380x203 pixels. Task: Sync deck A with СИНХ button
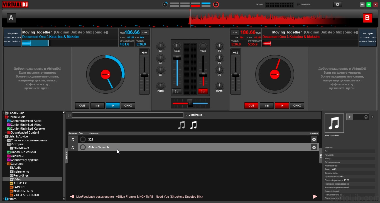click(128, 106)
